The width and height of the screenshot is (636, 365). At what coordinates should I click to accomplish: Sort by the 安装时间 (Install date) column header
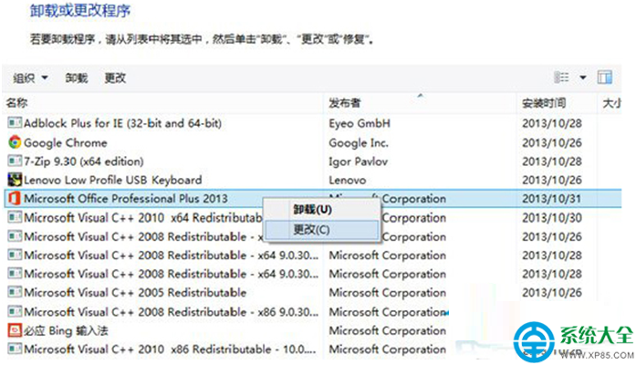[x=544, y=103]
